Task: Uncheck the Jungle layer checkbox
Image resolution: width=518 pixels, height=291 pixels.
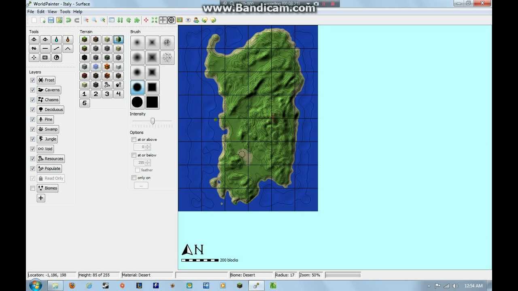Action: [33, 139]
